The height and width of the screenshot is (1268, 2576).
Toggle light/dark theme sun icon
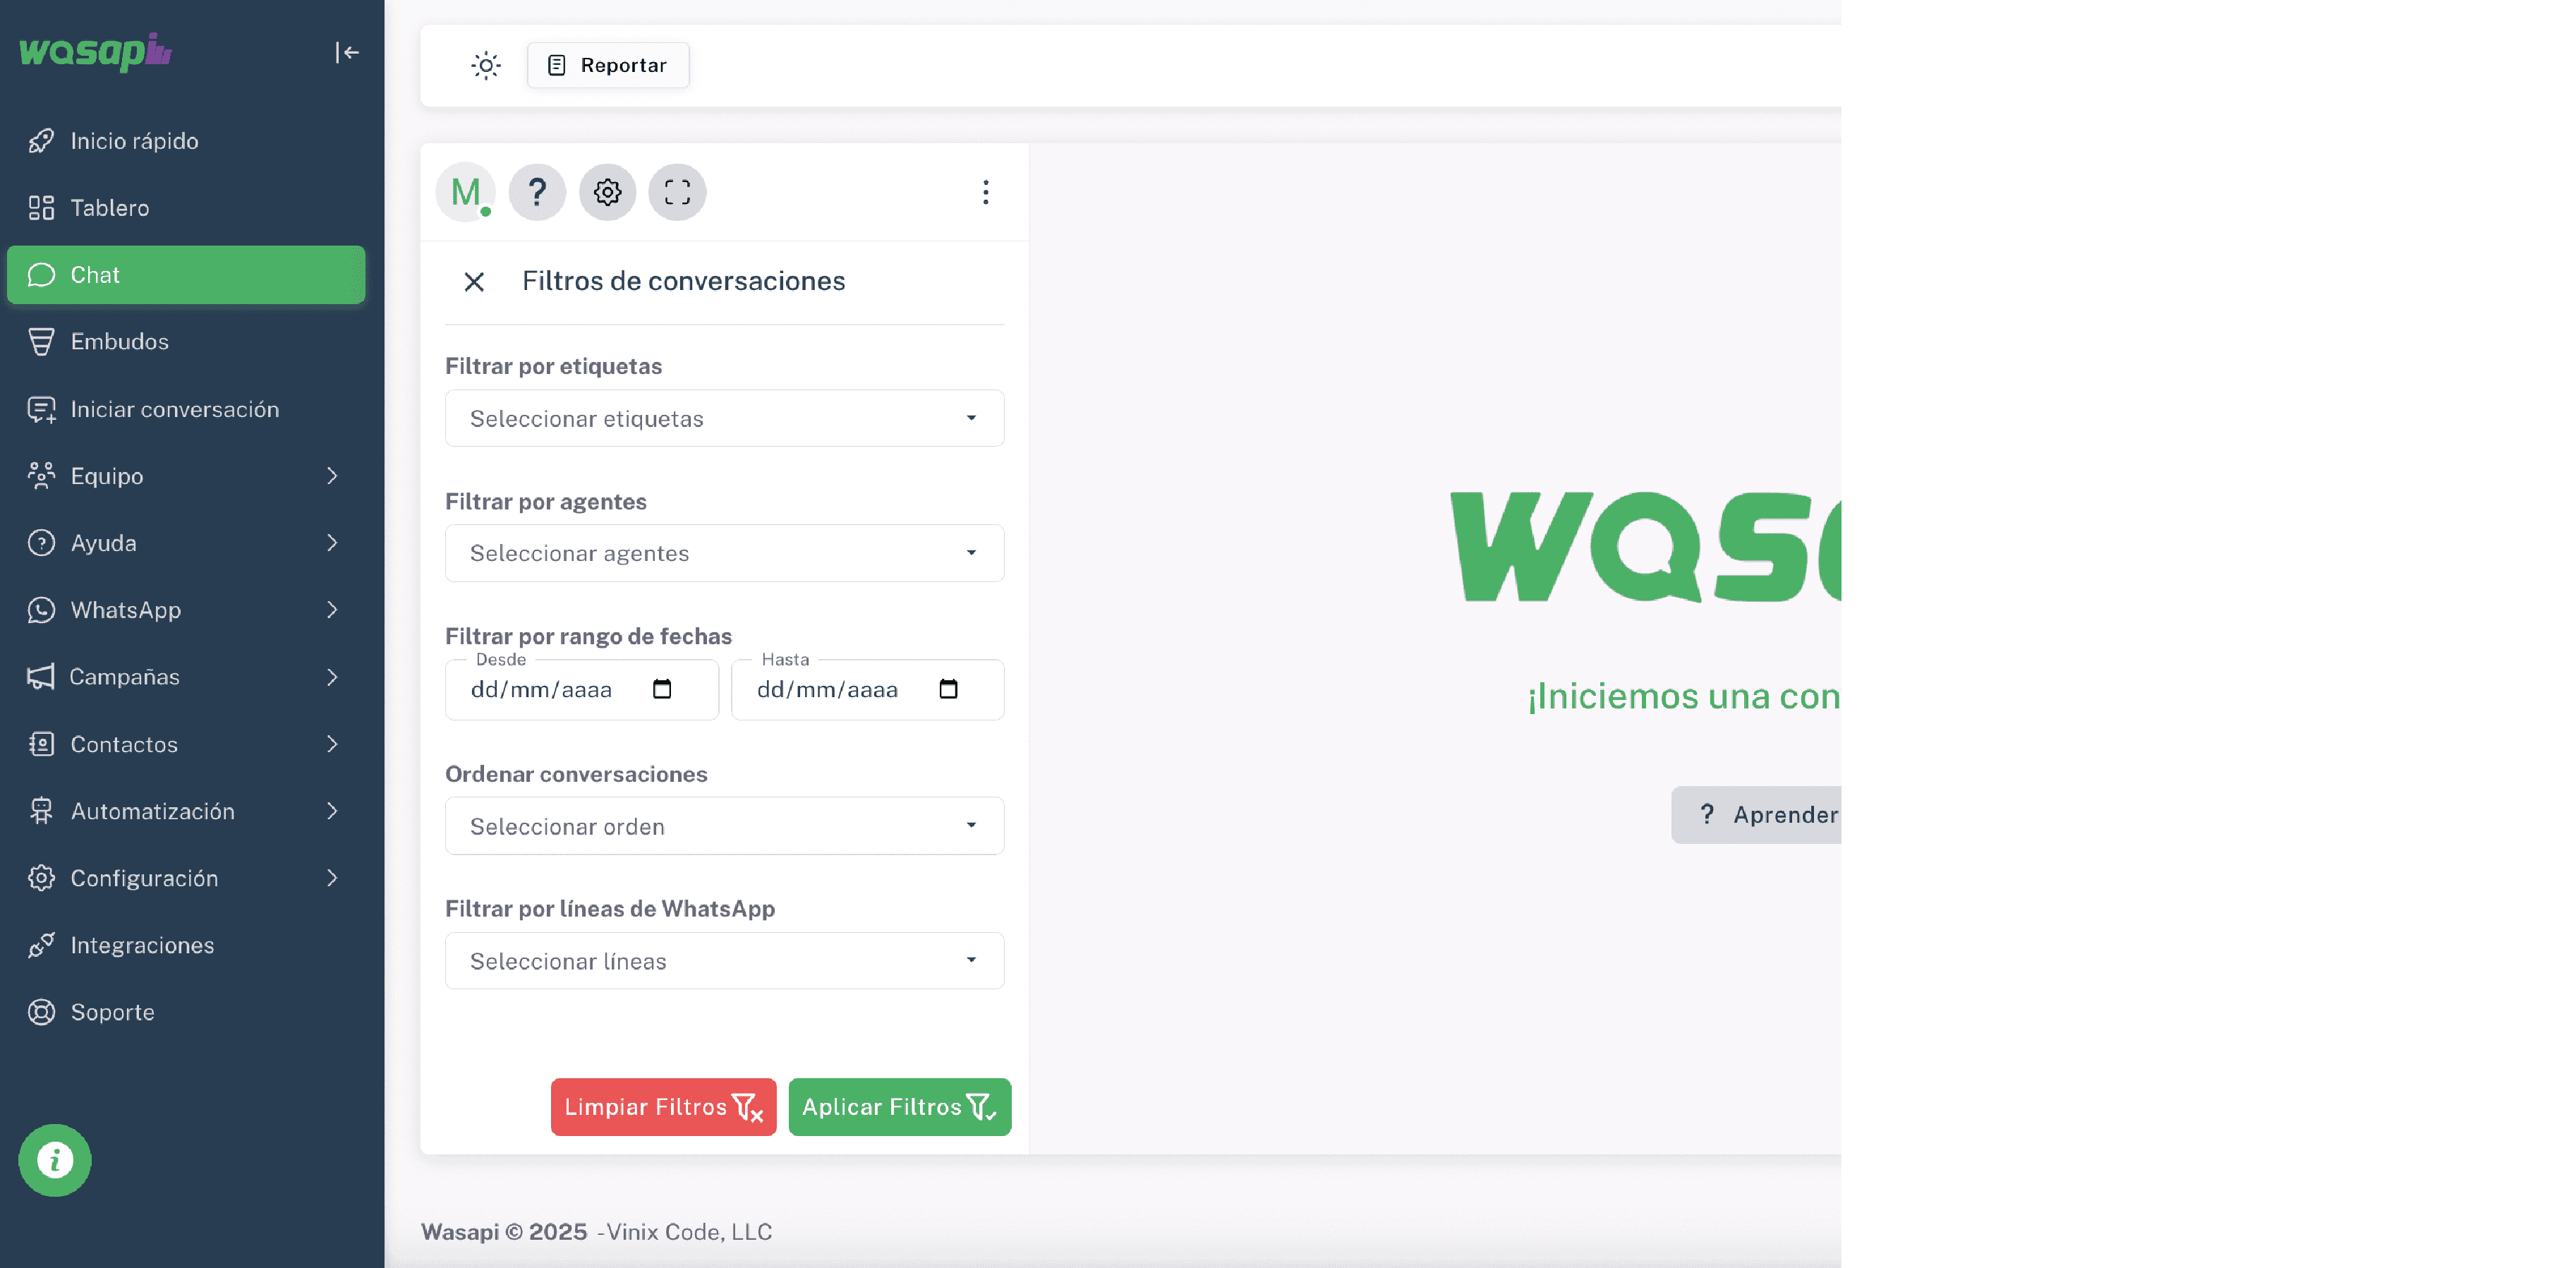486,66
